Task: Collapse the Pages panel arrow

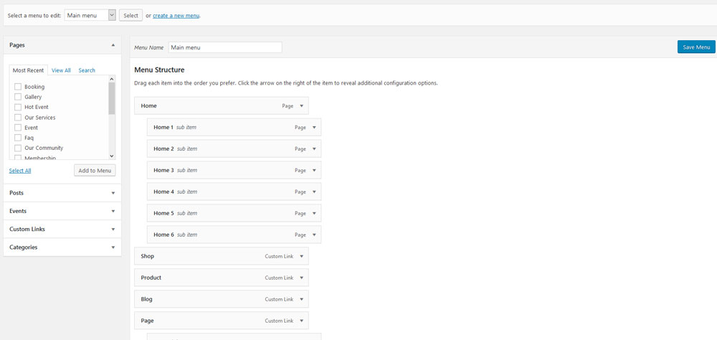Action: pos(113,45)
